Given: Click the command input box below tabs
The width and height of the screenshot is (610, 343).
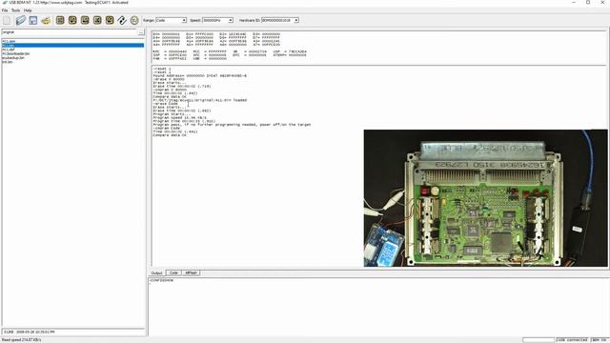Looking at the screenshot, I should pyautogui.click(x=378, y=307).
